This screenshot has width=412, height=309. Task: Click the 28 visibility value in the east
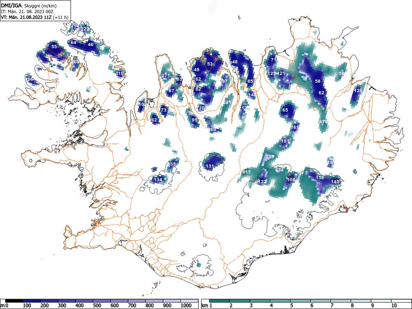click(330, 162)
